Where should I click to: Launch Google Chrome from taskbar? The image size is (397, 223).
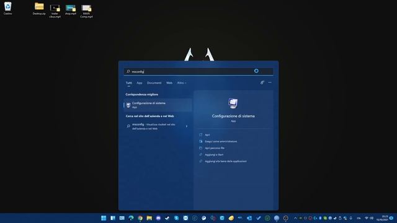click(x=140, y=218)
